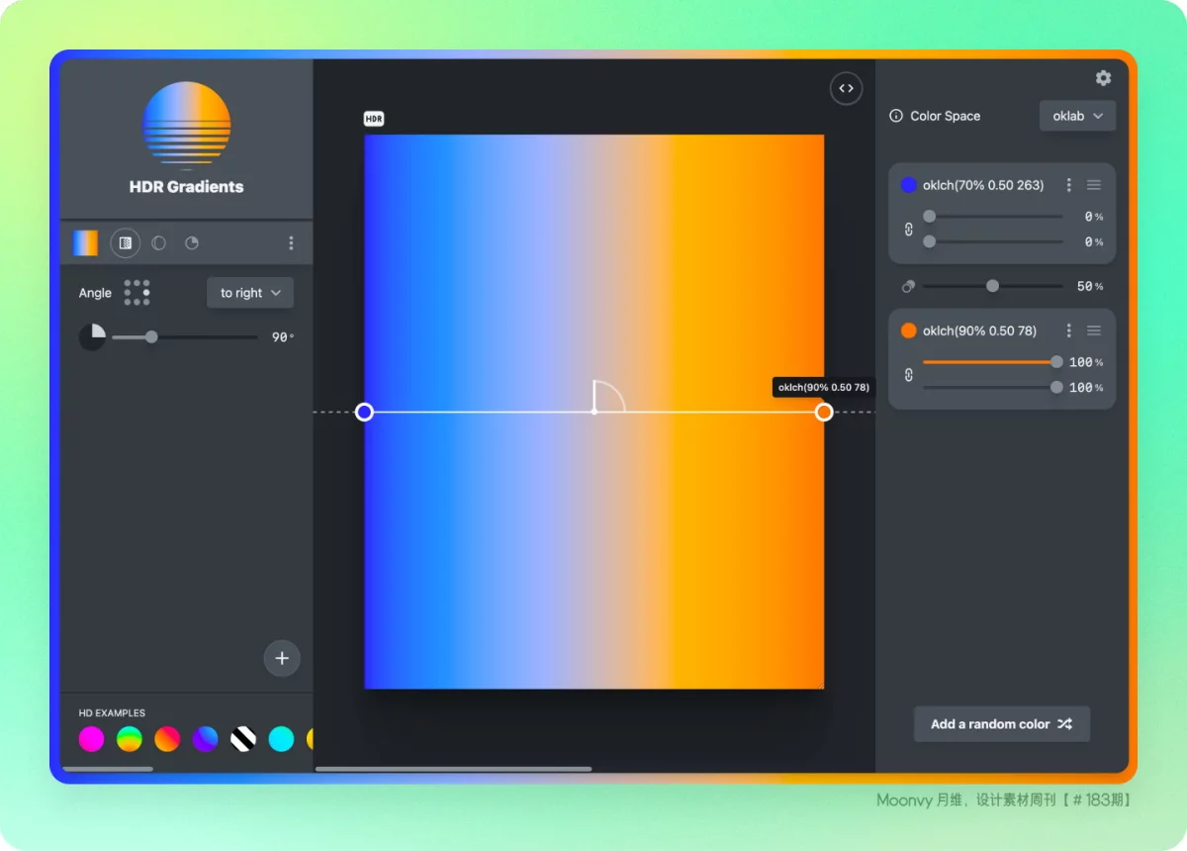Open the gradient layer's three-dot menu

(291, 243)
